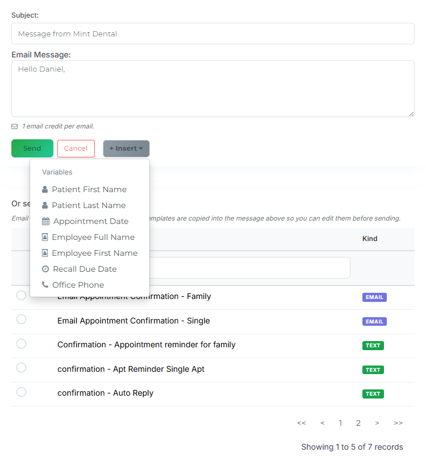Insert Patient Last Name variable

click(90, 205)
